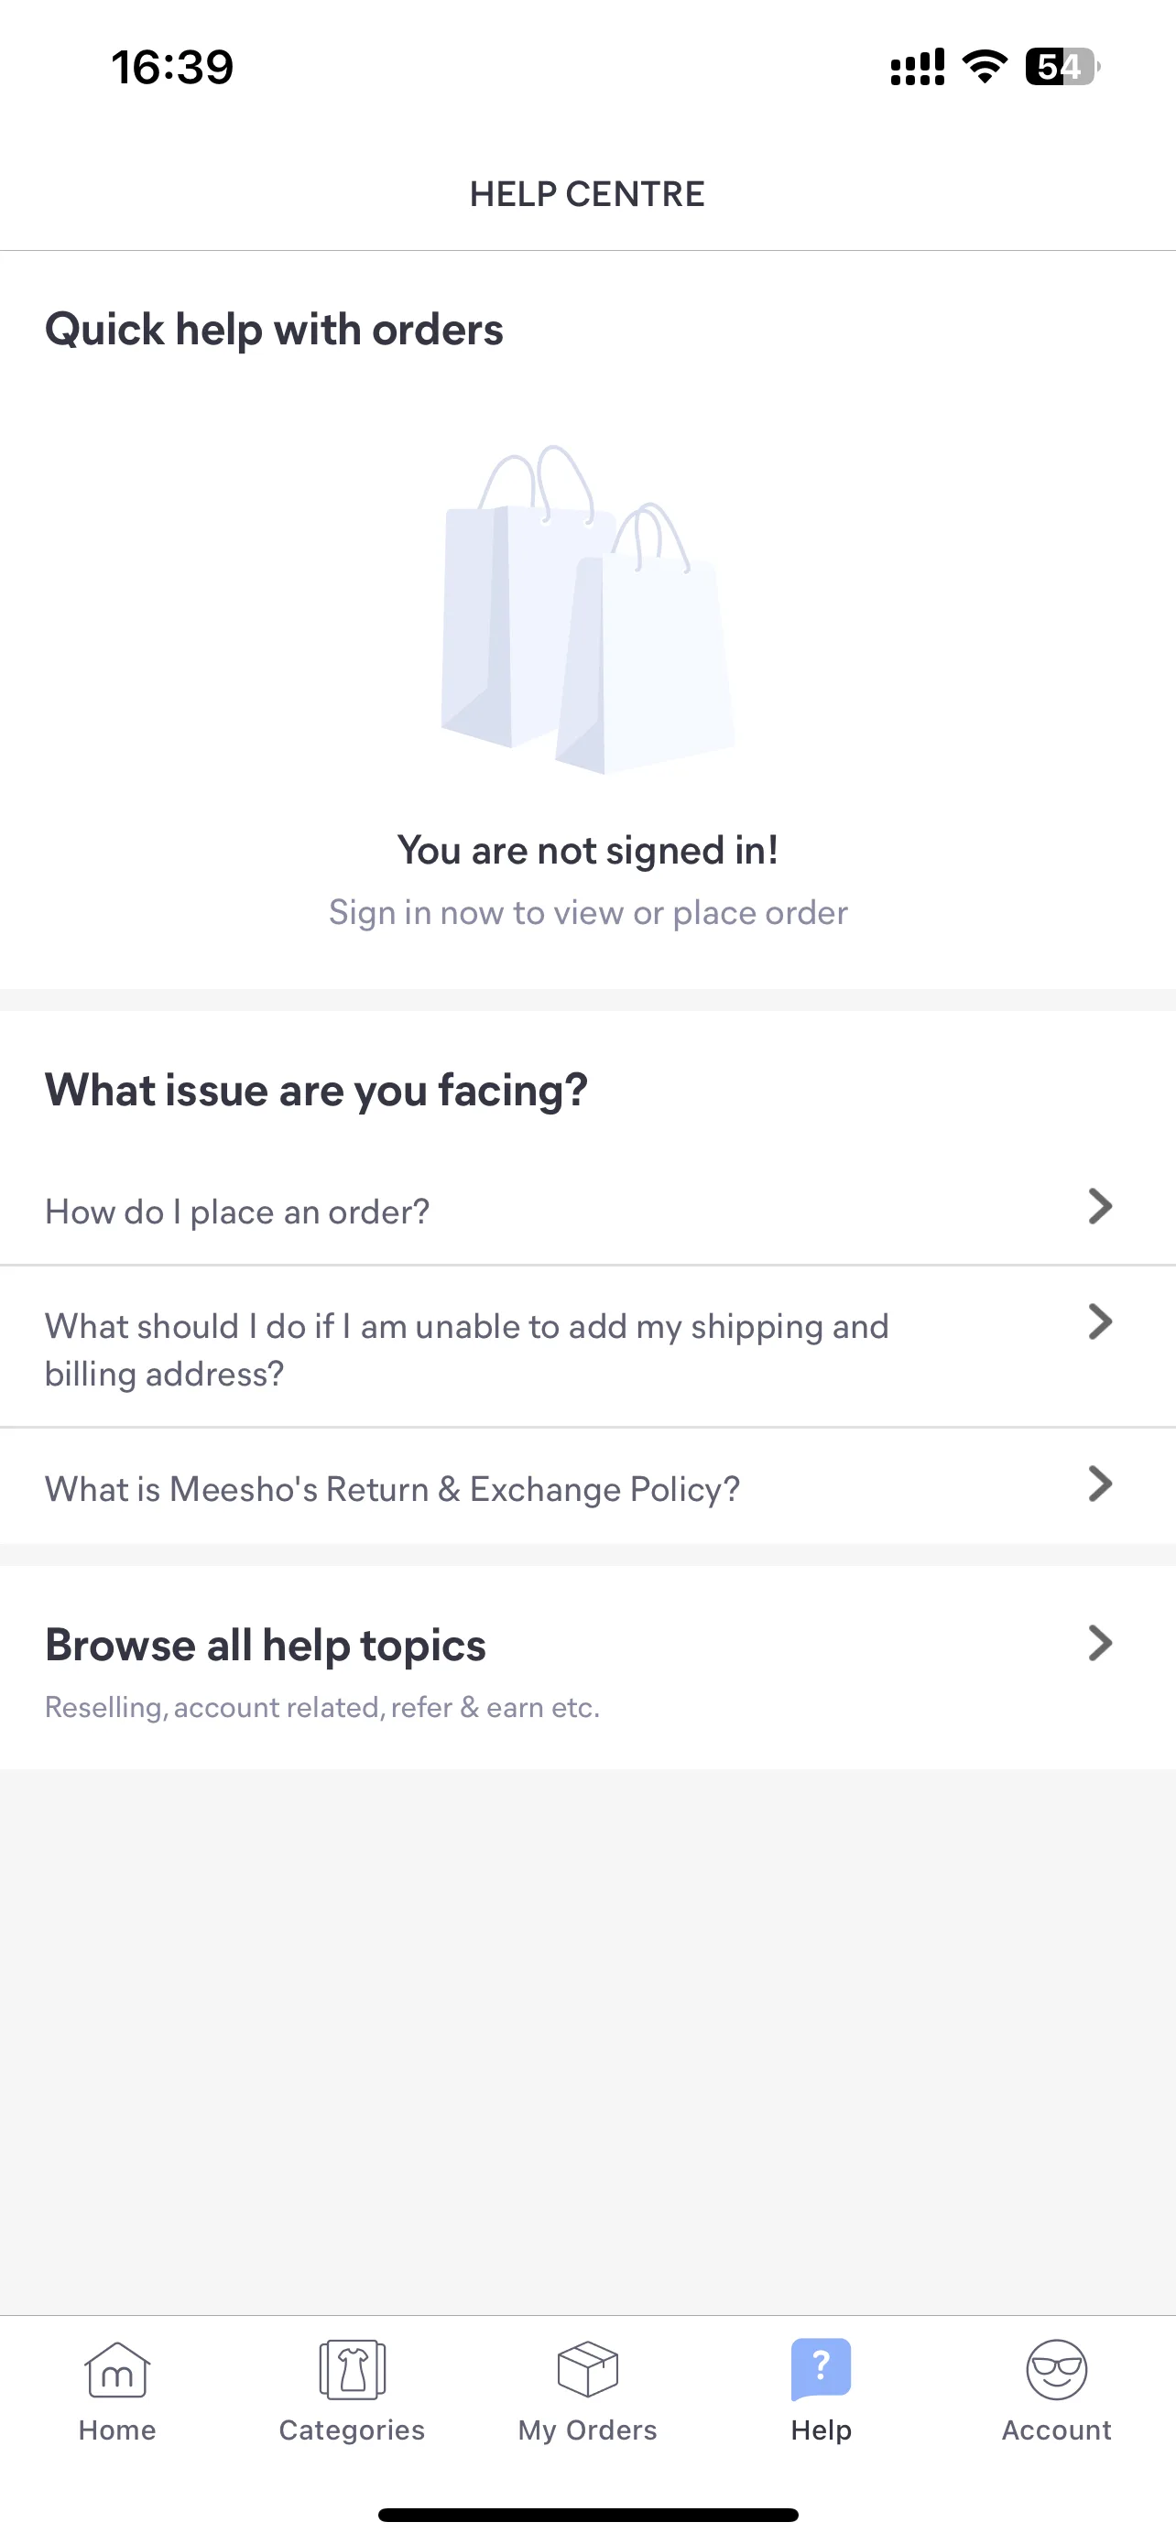
Task: Tap the shopping bags illustration
Action: point(587,609)
